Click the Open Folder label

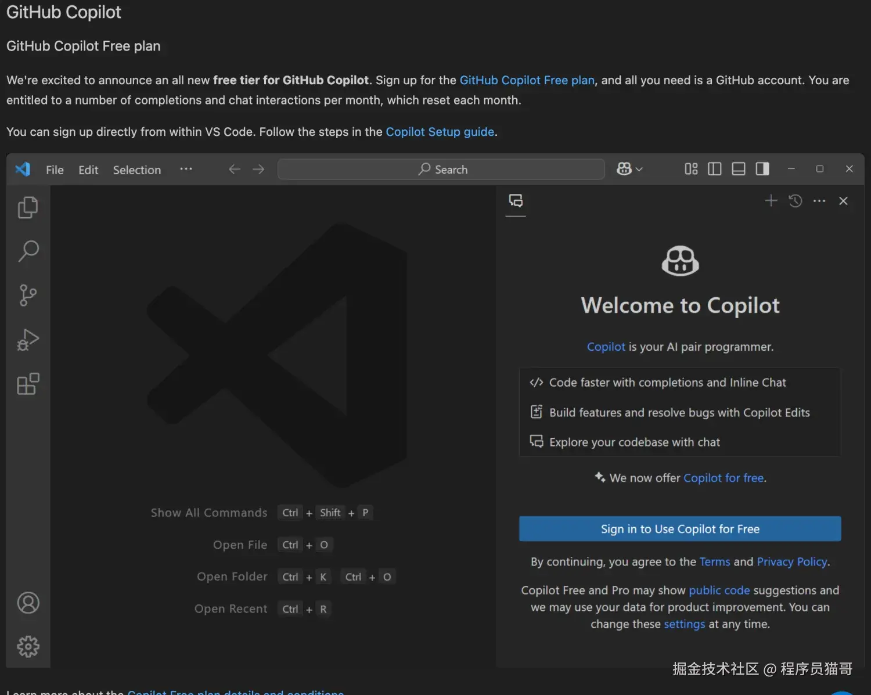point(232,577)
